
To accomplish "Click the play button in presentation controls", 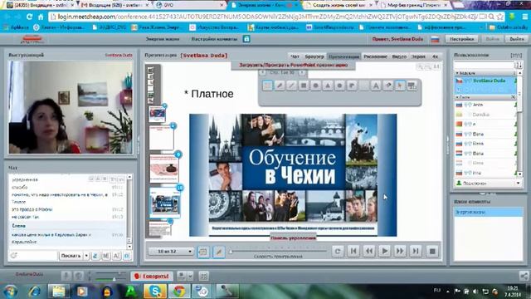I will [x=384, y=251].
